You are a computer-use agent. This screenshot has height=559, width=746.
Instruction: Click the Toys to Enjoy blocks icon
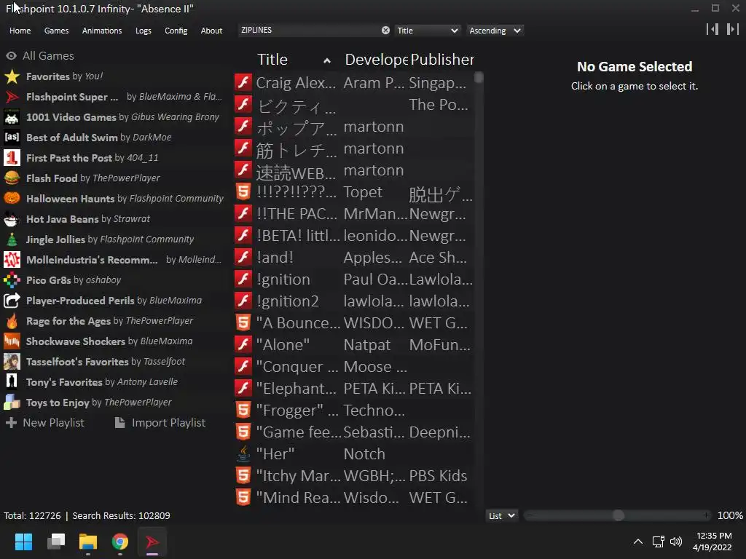12,403
